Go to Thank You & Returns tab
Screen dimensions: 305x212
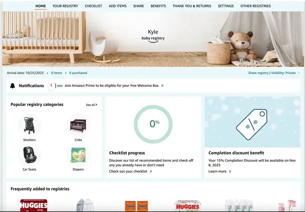coord(192,6)
